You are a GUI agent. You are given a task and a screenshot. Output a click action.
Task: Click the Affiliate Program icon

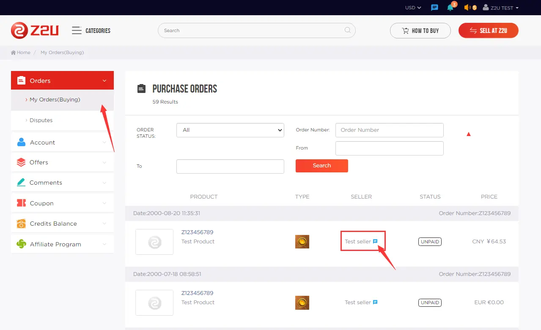(x=21, y=244)
